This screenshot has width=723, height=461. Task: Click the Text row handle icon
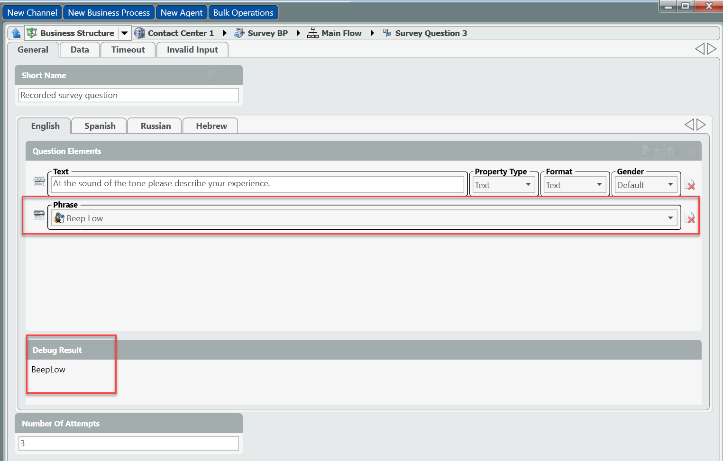pos(39,181)
